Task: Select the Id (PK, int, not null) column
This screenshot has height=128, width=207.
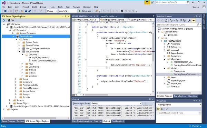Action: [x=40, y=58]
